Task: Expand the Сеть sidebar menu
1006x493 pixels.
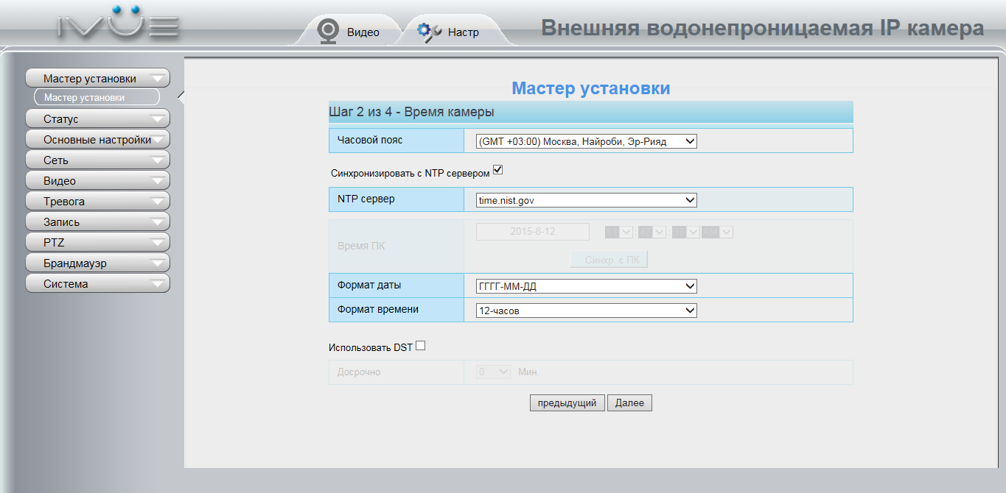Action: pyautogui.click(x=97, y=160)
